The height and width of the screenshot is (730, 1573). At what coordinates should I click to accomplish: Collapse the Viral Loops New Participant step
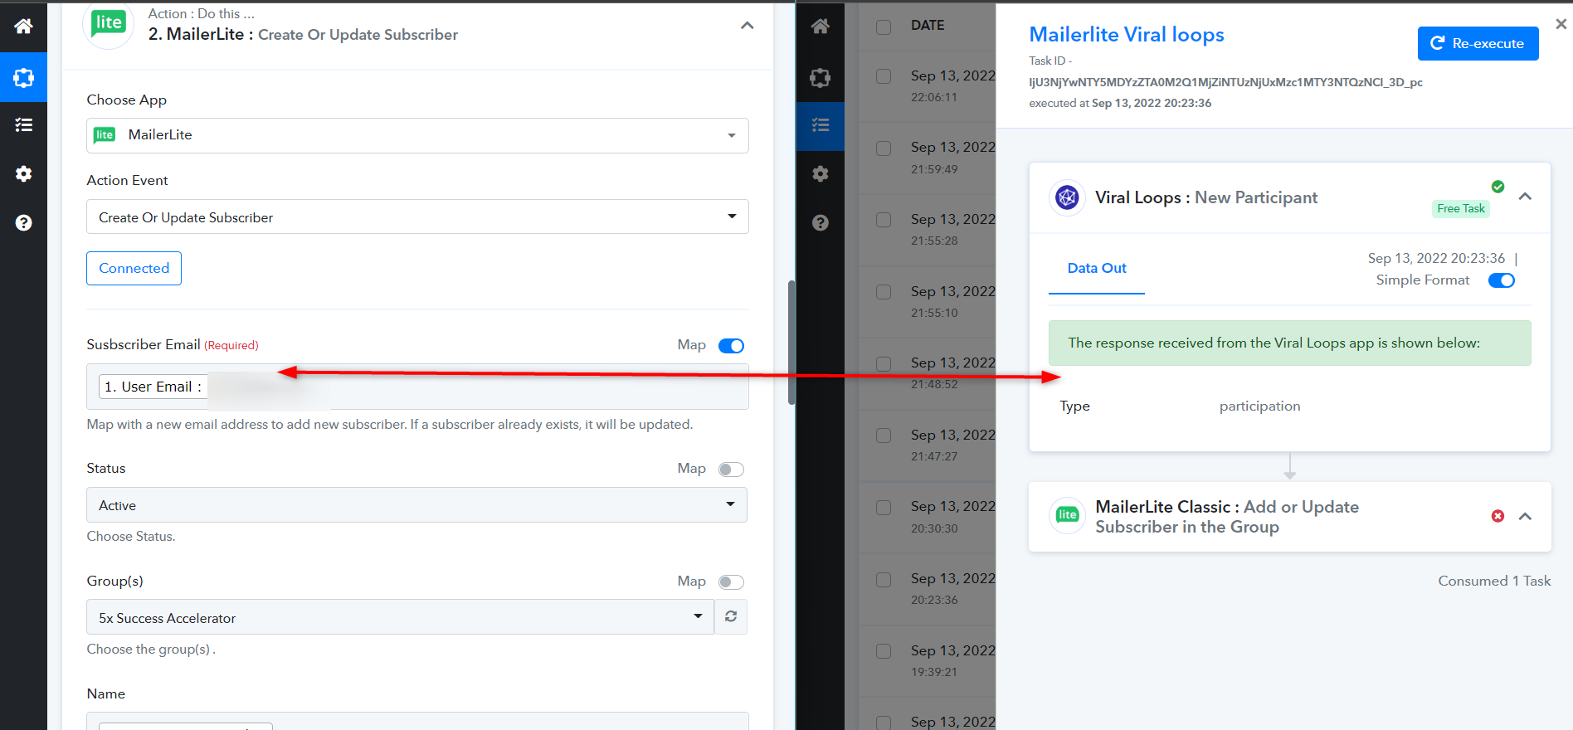click(x=1525, y=197)
